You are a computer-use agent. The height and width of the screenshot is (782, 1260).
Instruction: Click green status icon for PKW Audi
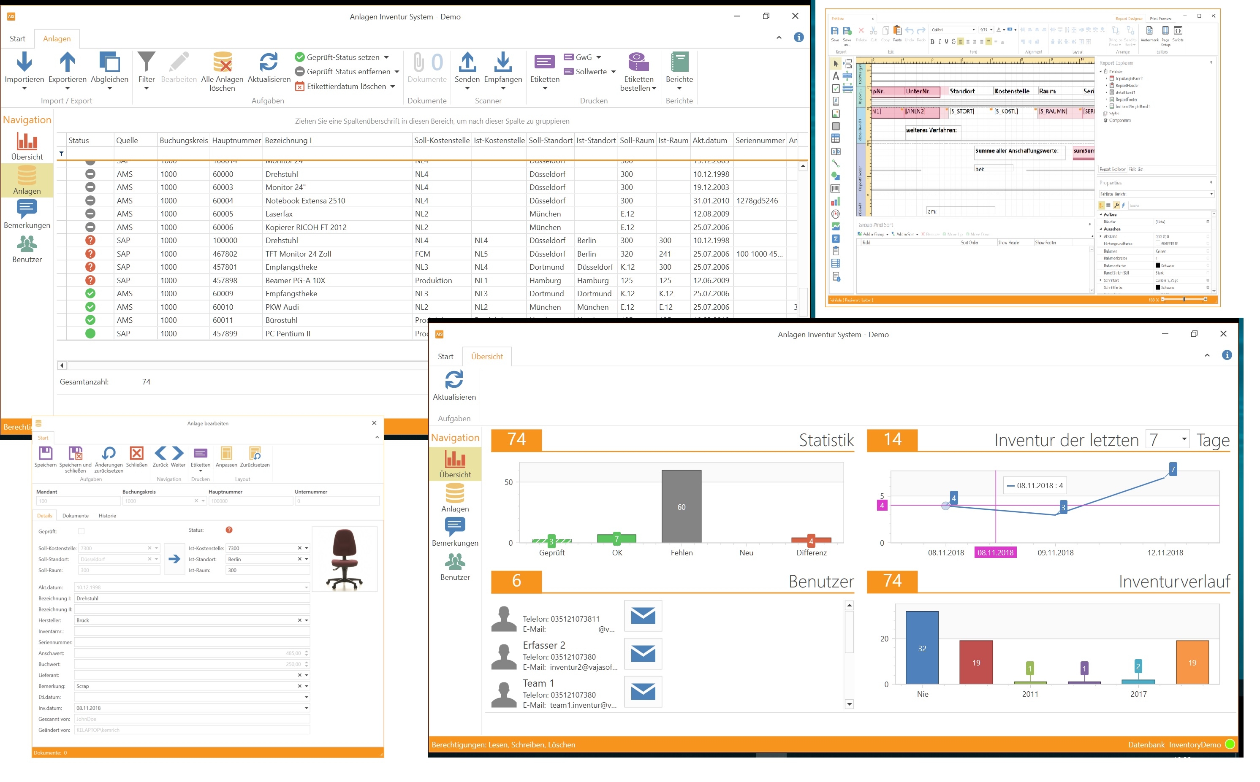point(90,307)
